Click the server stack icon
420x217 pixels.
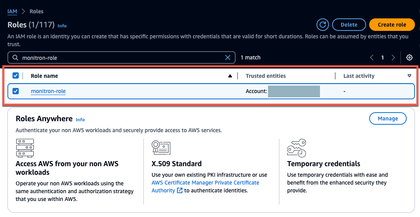click(25, 148)
